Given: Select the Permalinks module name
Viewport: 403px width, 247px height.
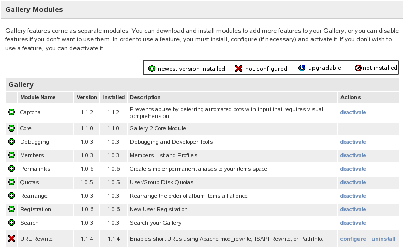Looking at the screenshot, I should pos(35,169).
